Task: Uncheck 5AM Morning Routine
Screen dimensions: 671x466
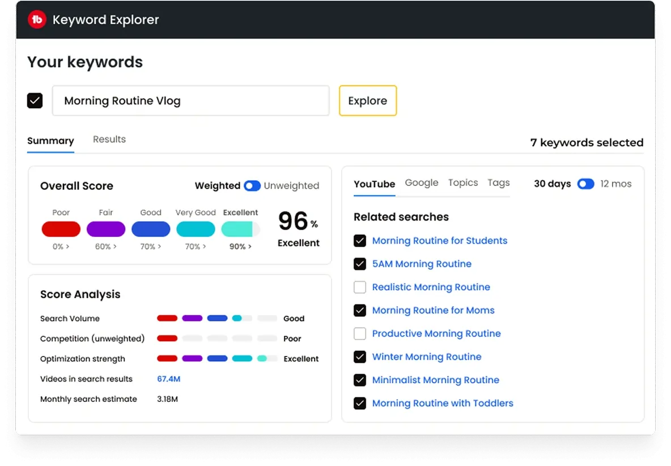Action: [360, 264]
